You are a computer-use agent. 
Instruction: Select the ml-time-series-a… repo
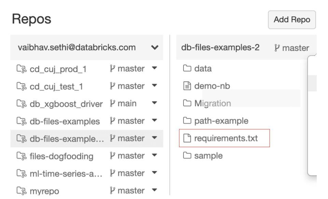click(66, 173)
